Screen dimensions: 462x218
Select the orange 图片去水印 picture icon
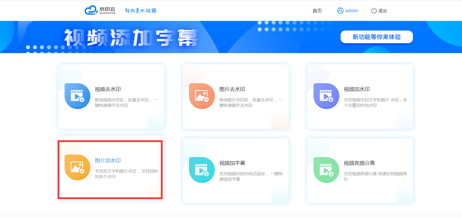[202, 96]
